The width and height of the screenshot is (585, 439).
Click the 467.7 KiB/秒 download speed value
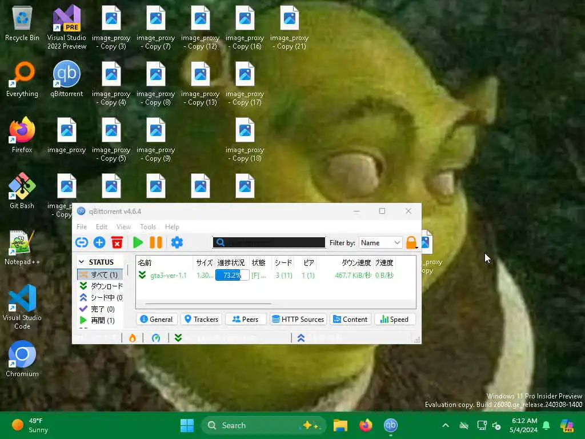click(x=353, y=276)
